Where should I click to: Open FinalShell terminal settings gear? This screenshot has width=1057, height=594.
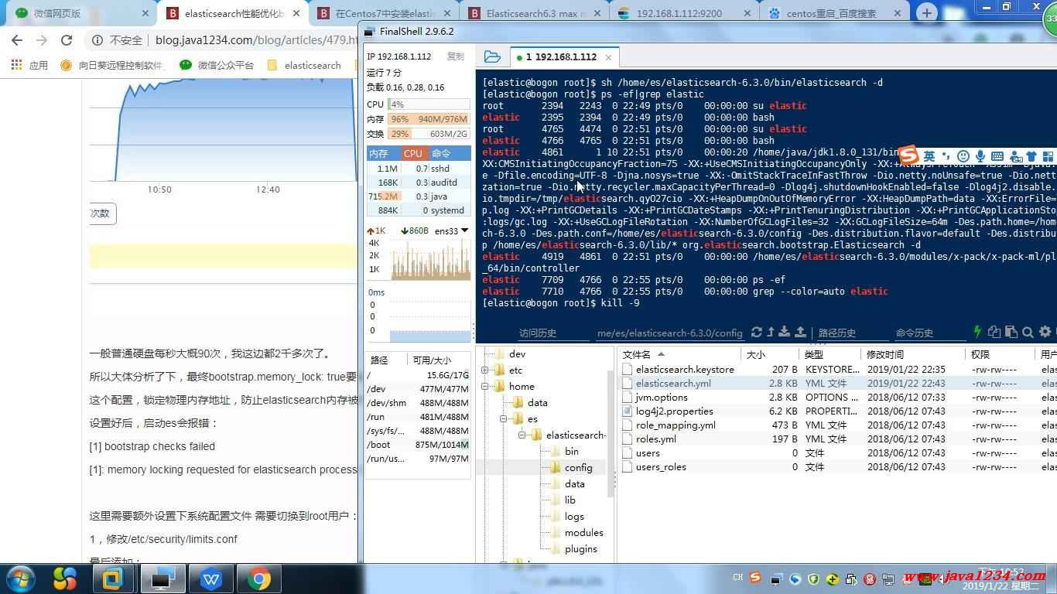(x=1045, y=332)
